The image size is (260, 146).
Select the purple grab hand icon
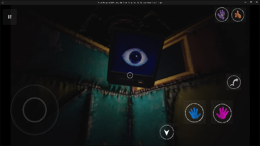[x=222, y=15]
